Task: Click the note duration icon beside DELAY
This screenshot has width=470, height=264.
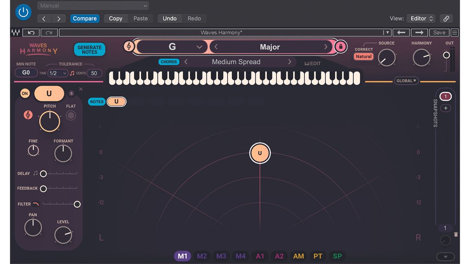Action: 36,173
